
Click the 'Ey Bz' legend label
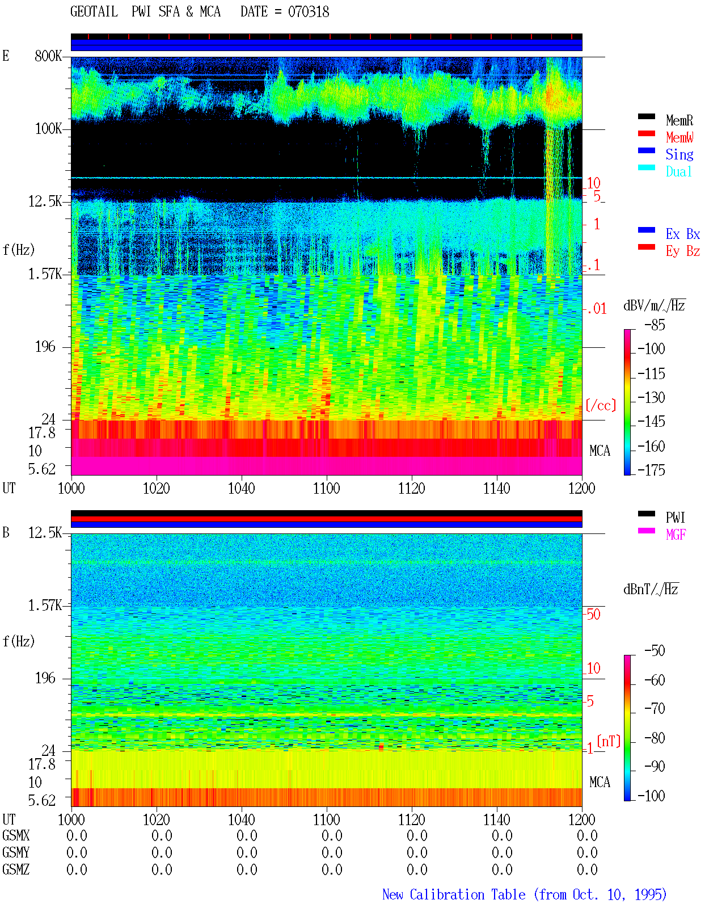tap(683, 251)
